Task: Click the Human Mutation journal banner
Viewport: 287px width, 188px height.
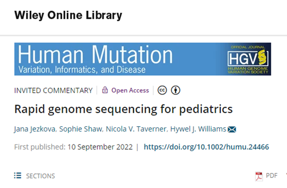Action: [x=142, y=59]
